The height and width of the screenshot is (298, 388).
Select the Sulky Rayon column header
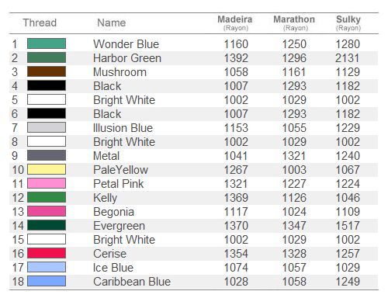pyautogui.click(x=348, y=23)
